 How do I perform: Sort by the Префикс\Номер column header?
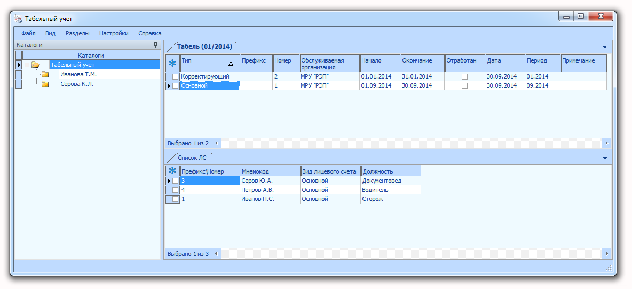pyautogui.click(x=210, y=171)
